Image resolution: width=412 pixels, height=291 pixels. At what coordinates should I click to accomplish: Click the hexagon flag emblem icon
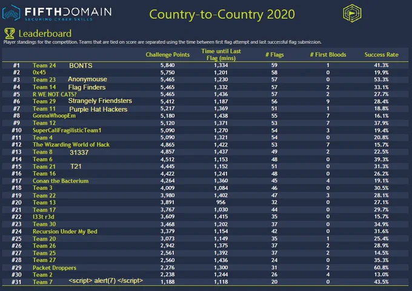point(352,13)
